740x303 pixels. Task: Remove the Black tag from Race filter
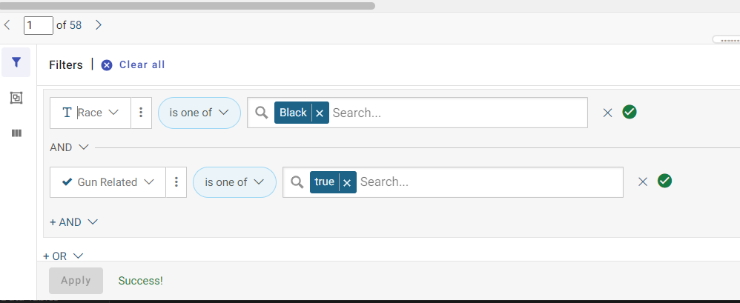pos(320,113)
